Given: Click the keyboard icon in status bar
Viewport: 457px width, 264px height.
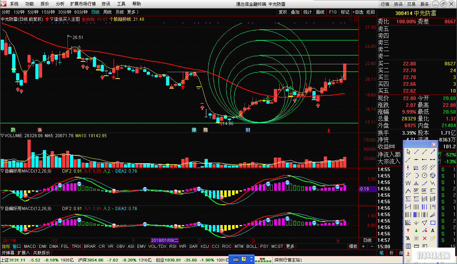Looking at the screenshot, I should (x=236, y=259).
